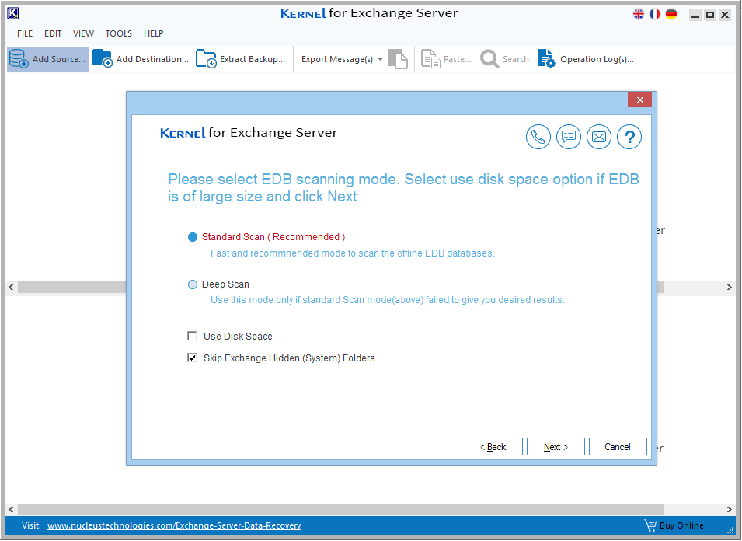Click the Deep Scan description text
This screenshot has width=742, height=541.
(388, 300)
